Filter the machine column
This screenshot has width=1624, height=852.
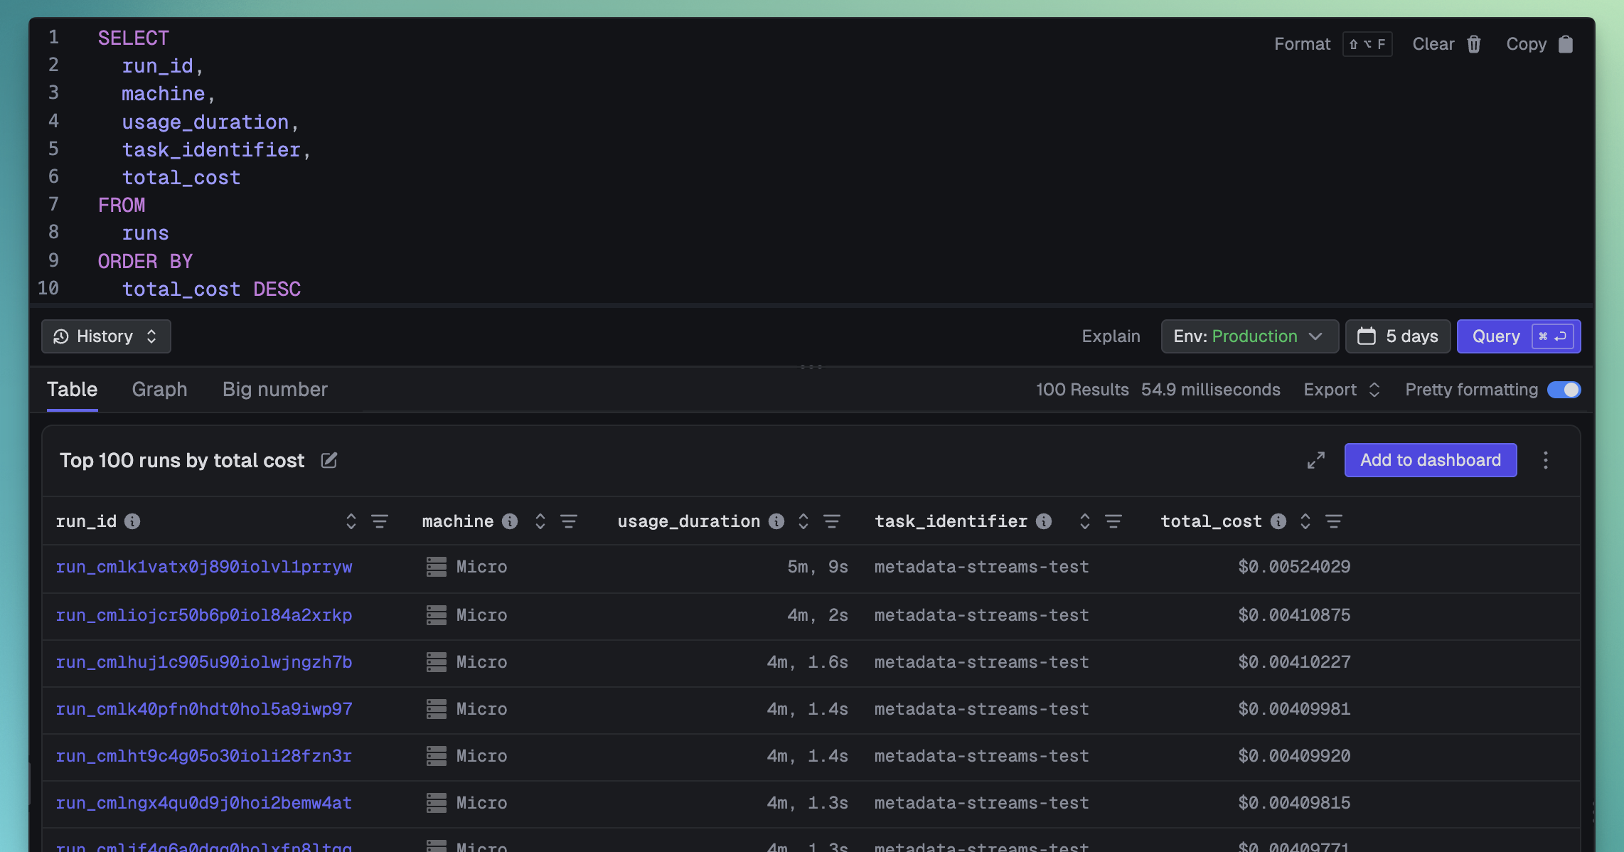pos(569,521)
